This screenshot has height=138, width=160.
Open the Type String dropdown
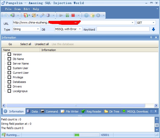coord(38,29)
